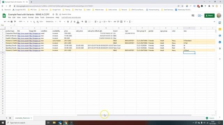Format cells as currency
The height and width of the screenshot is (125, 223).
(28, 22)
